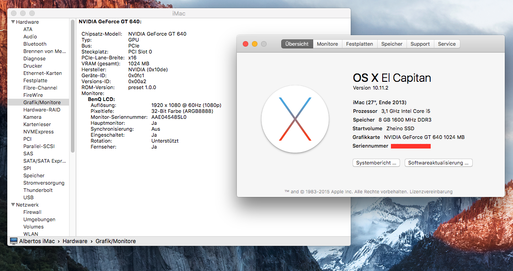This screenshot has height=271, width=513.
Task: Collapse the Netzwerk section triangle
Action: [13, 205]
